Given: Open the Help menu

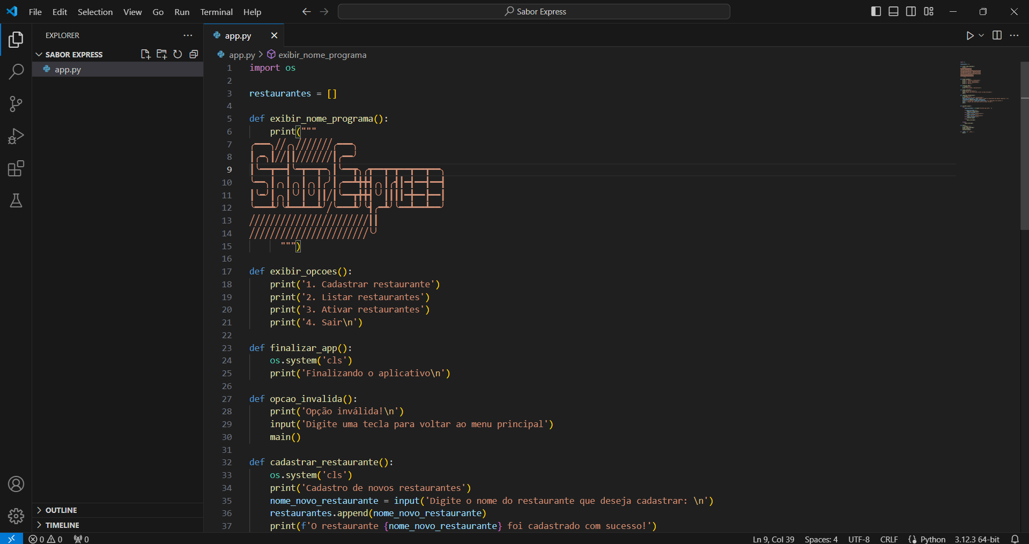Looking at the screenshot, I should pos(252,12).
